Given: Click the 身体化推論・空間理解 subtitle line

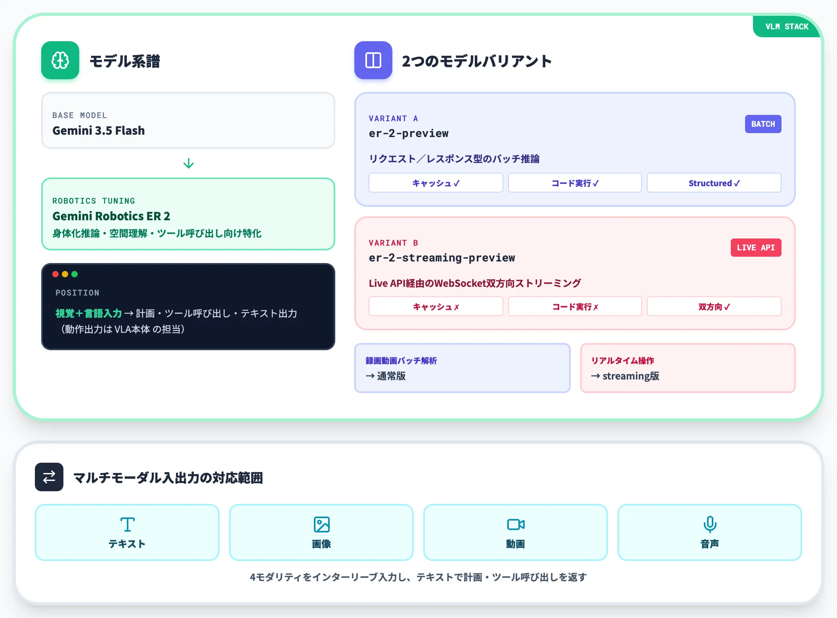Looking at the screenshot, I should [157, 233].
